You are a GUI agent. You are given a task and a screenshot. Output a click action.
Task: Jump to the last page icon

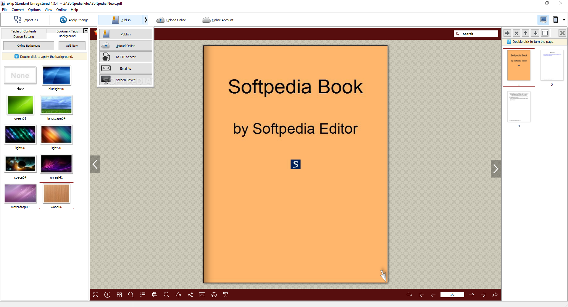483,295
